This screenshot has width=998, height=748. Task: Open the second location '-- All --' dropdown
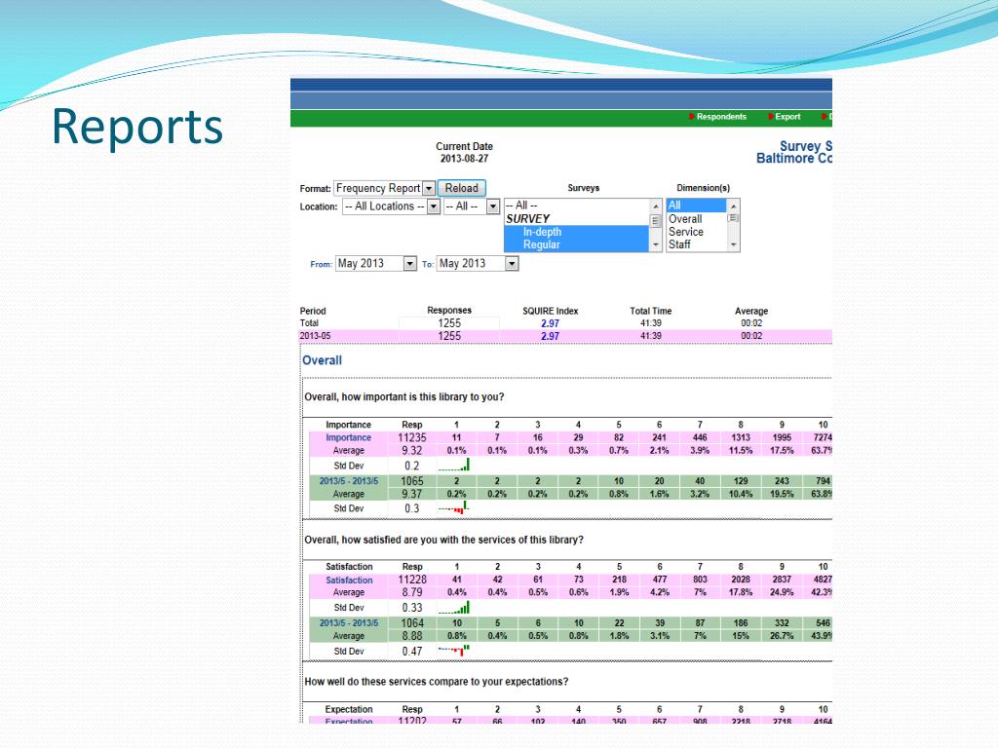click(x=471, y=206)
